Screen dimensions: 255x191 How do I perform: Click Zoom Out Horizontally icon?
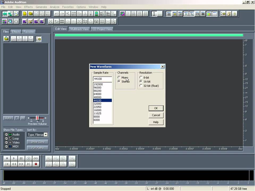[x=56, y=158]
